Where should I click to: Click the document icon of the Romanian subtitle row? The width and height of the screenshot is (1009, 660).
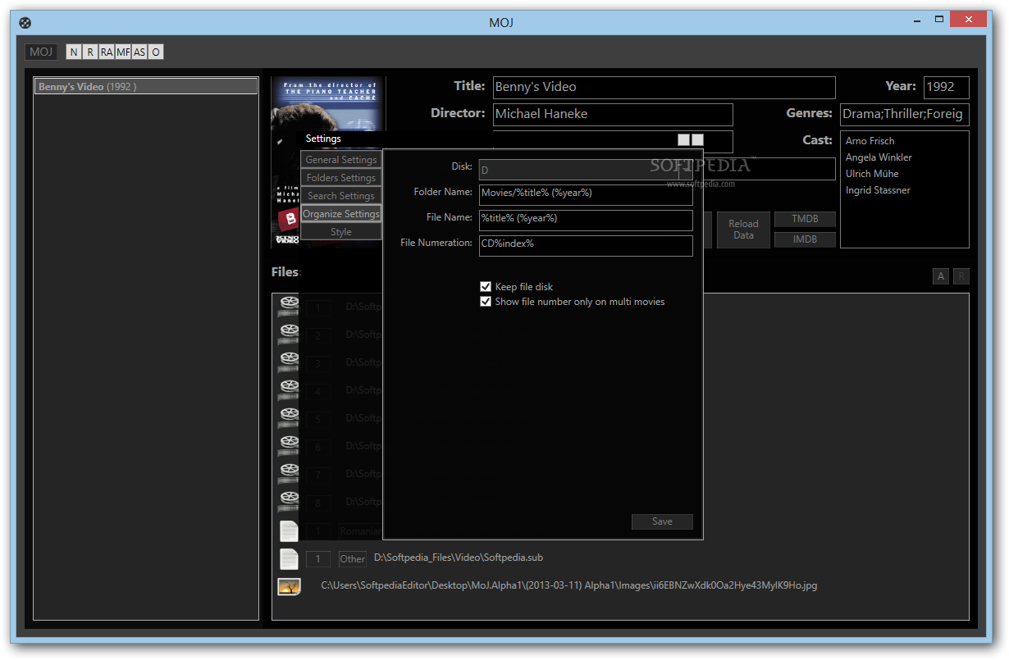[289, 530]
